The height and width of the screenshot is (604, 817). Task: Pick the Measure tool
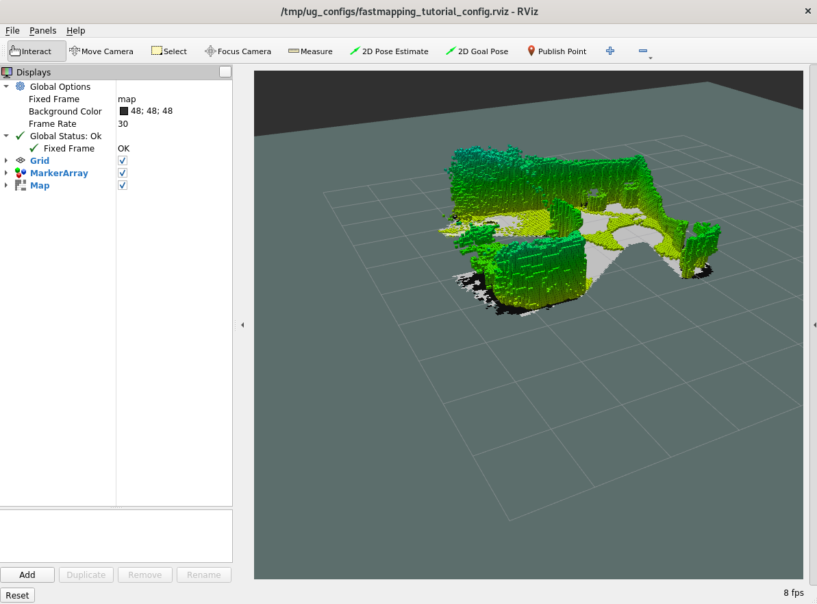[310, 51]
